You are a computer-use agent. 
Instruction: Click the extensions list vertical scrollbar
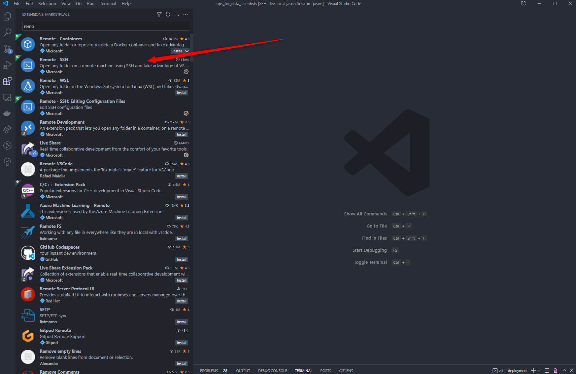(x=192, y=47)
